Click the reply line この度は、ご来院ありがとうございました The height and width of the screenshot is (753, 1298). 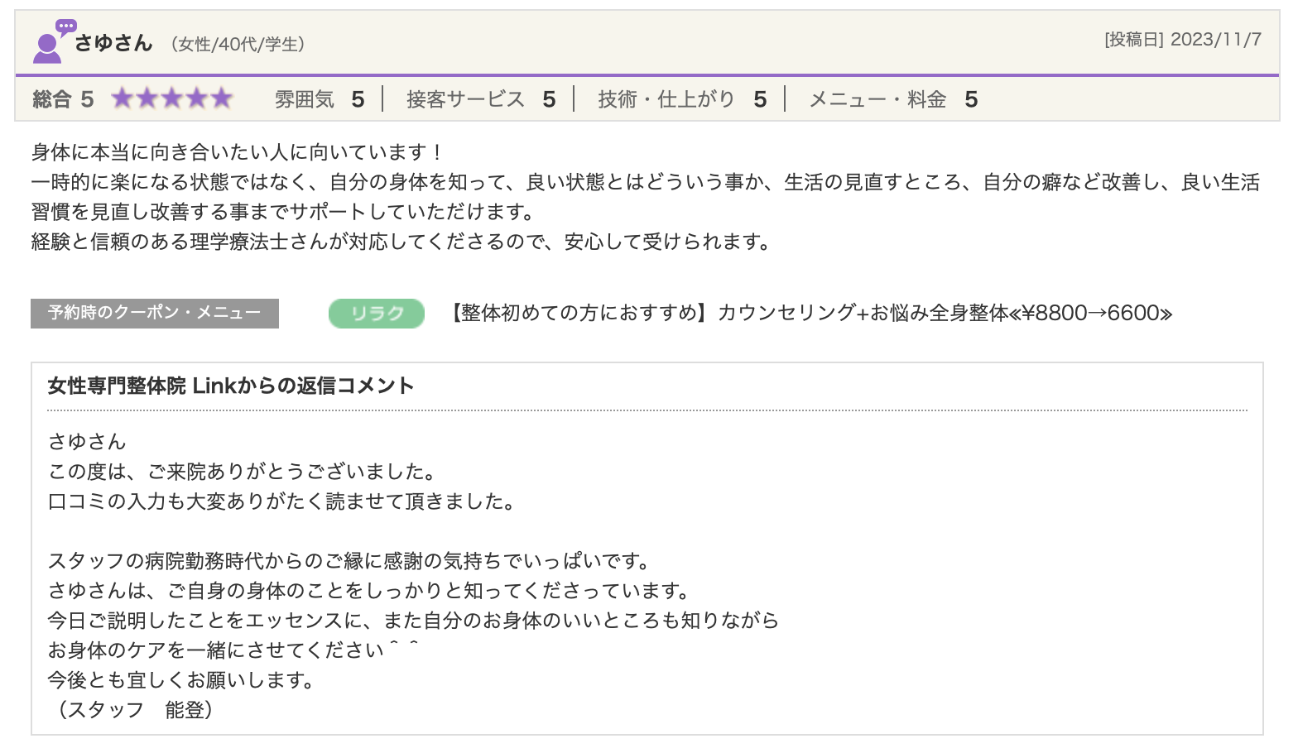tap(242, 472)
